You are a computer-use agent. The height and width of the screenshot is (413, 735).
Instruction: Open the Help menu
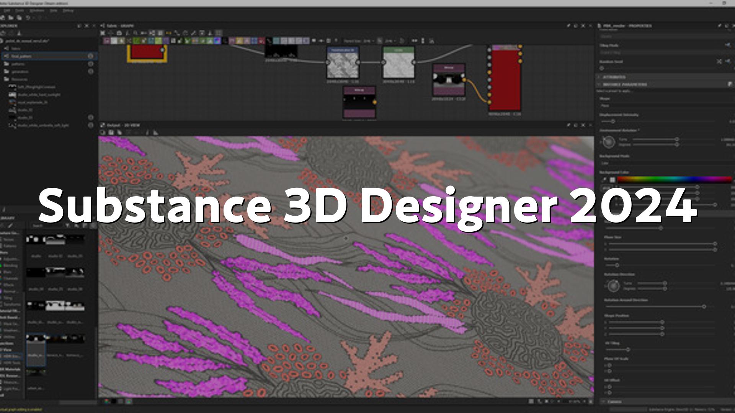(54, 11)
